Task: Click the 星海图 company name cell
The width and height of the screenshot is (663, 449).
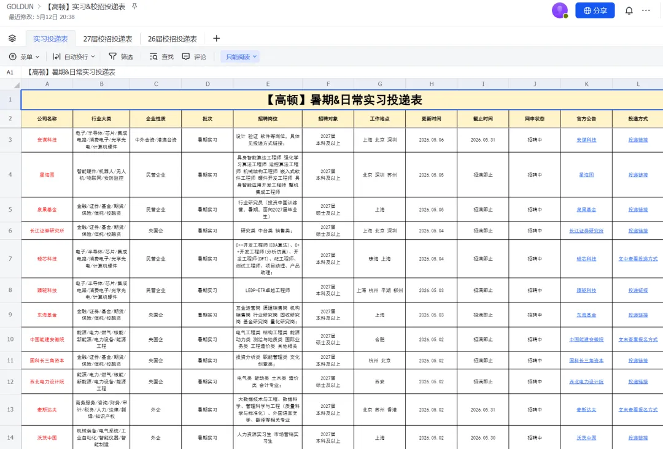Action: click(47, 175)
